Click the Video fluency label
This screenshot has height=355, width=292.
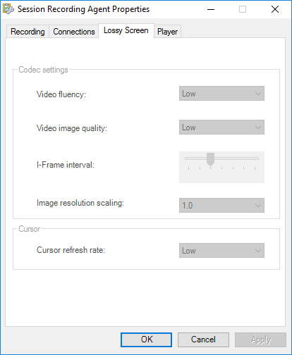[x=61, y=94]
